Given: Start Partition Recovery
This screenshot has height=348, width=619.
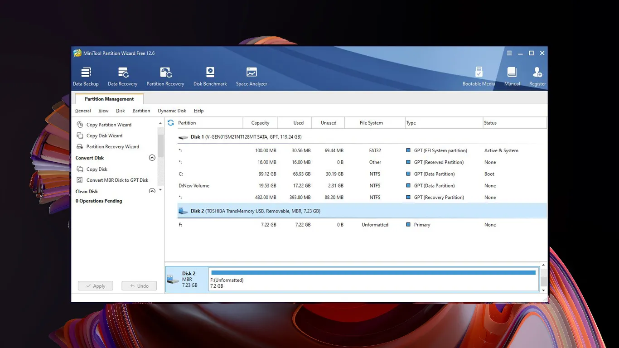Looking at the screenshot, I should point(165,75).
